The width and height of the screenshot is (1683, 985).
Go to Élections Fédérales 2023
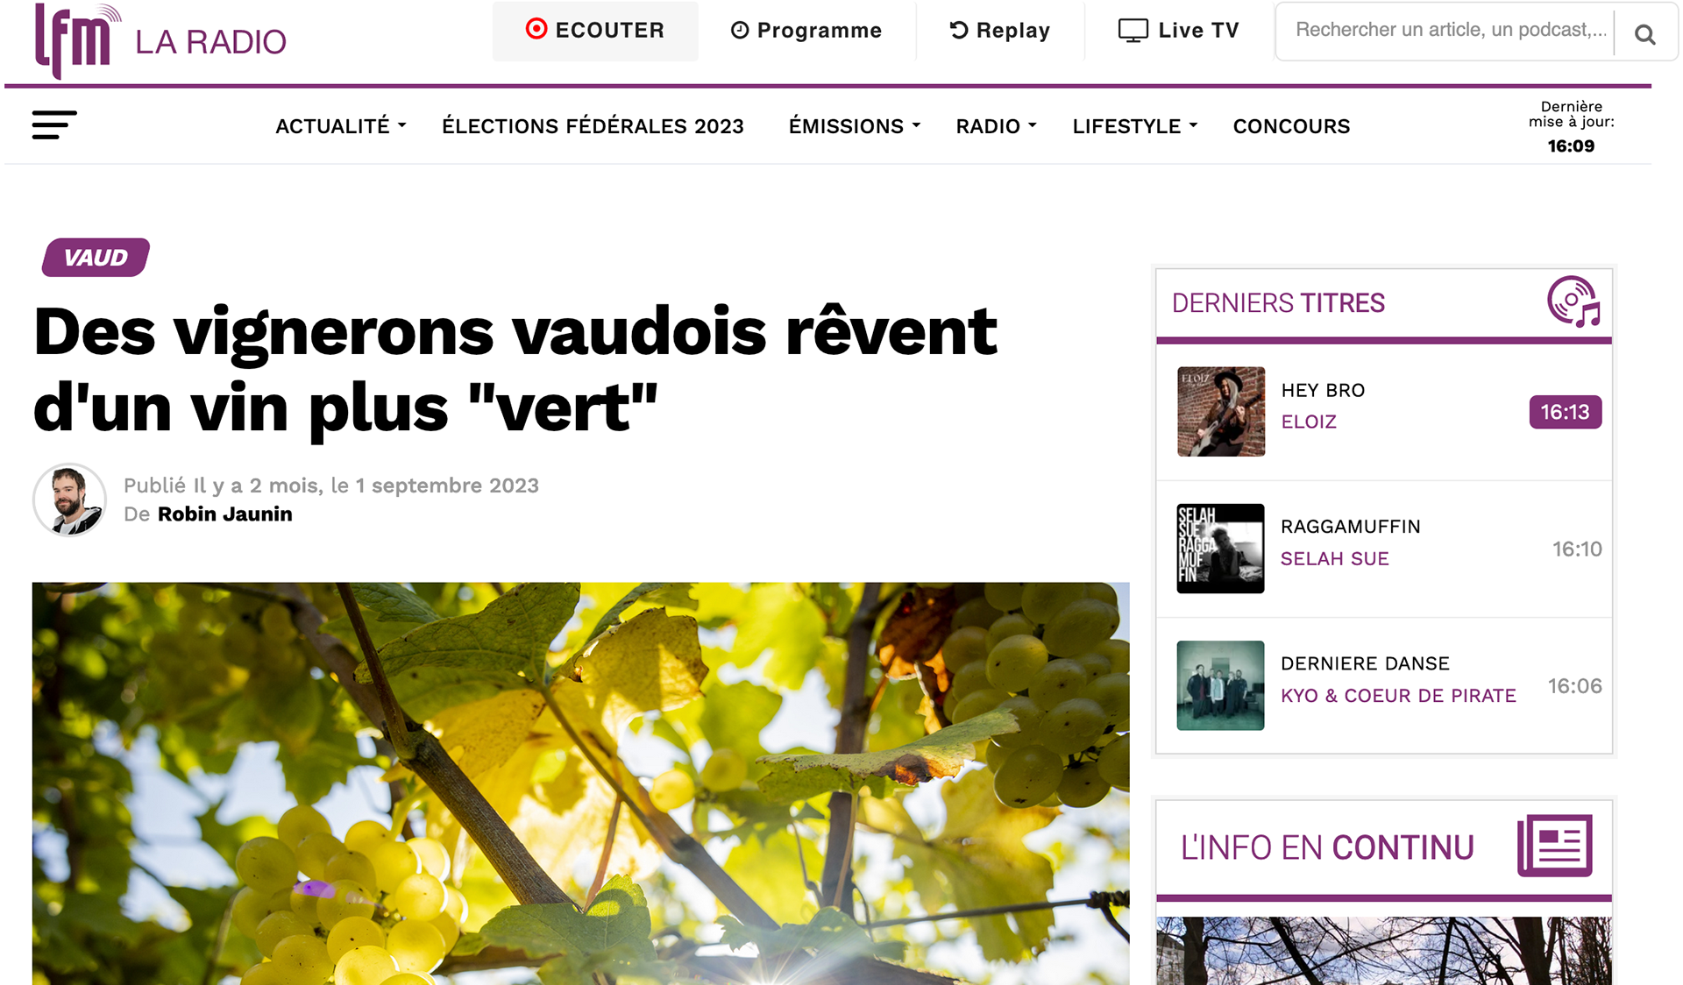click(593, 126)
